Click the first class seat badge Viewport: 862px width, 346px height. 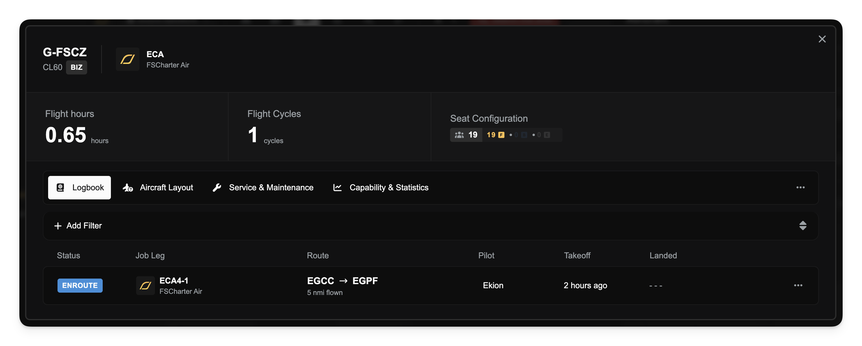[501, 135]
